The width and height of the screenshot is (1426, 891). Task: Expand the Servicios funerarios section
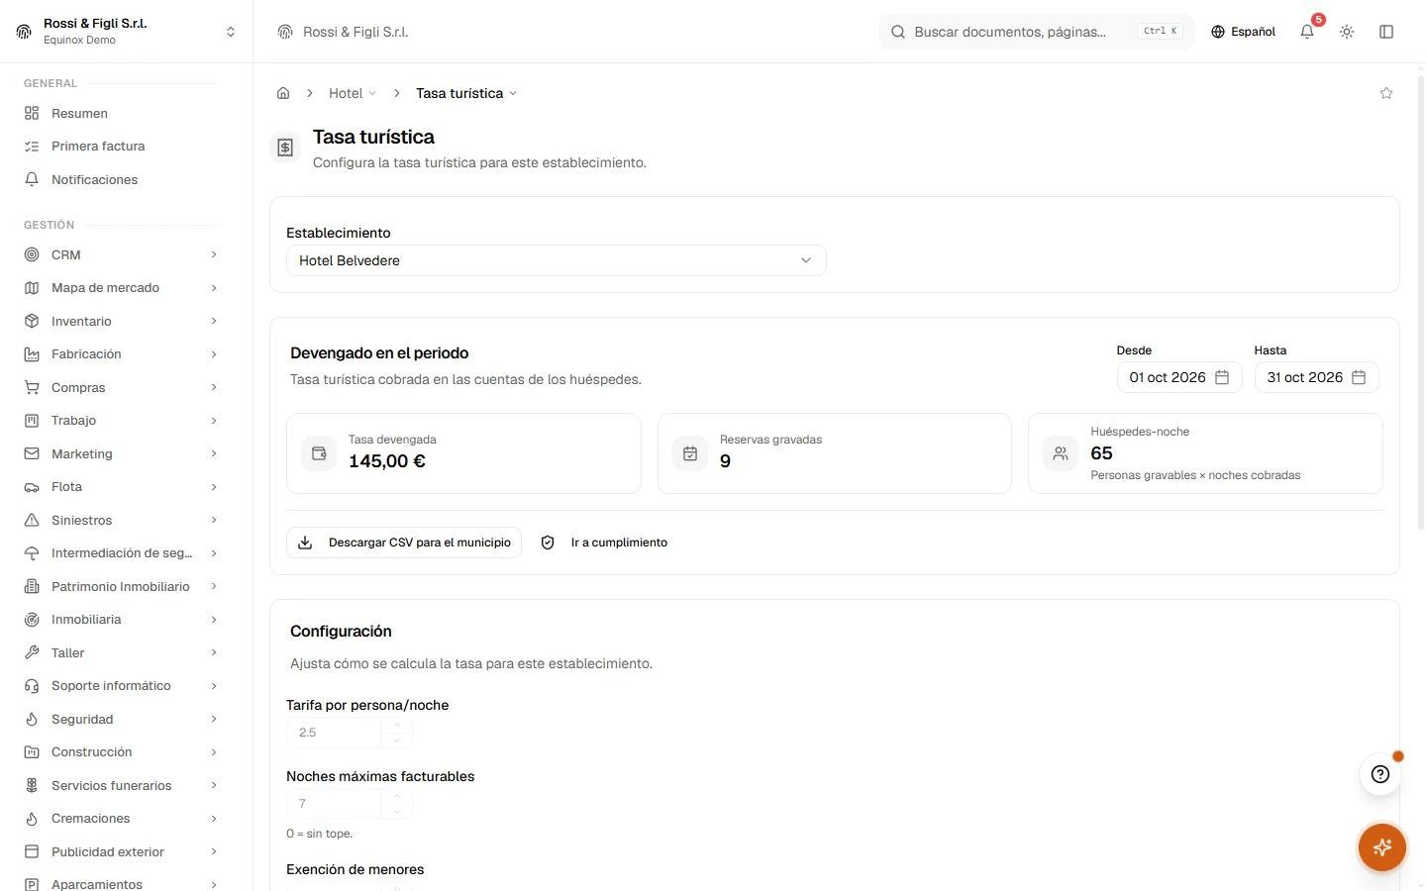click(214, 785)
